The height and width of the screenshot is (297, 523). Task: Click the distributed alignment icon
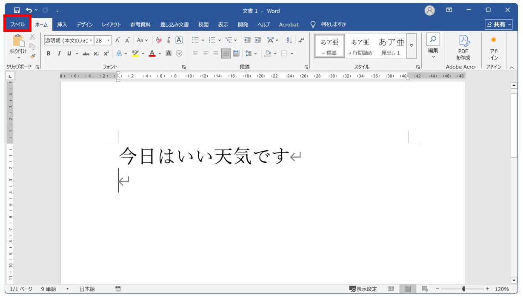pyautogui.click(x=236, y=54)
